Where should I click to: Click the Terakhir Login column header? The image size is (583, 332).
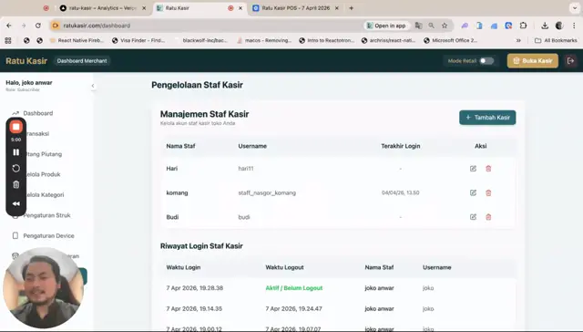(x=401, y=146)
